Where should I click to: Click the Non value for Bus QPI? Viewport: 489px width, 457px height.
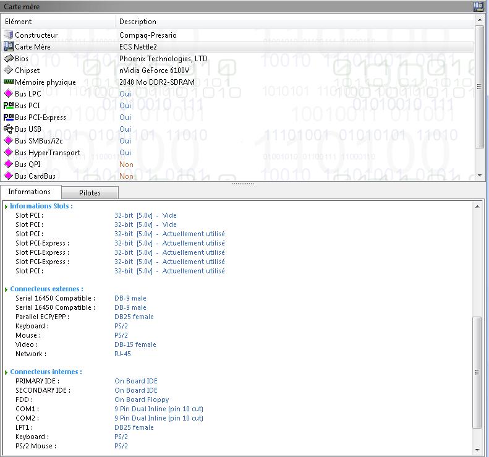pos(126,164)
